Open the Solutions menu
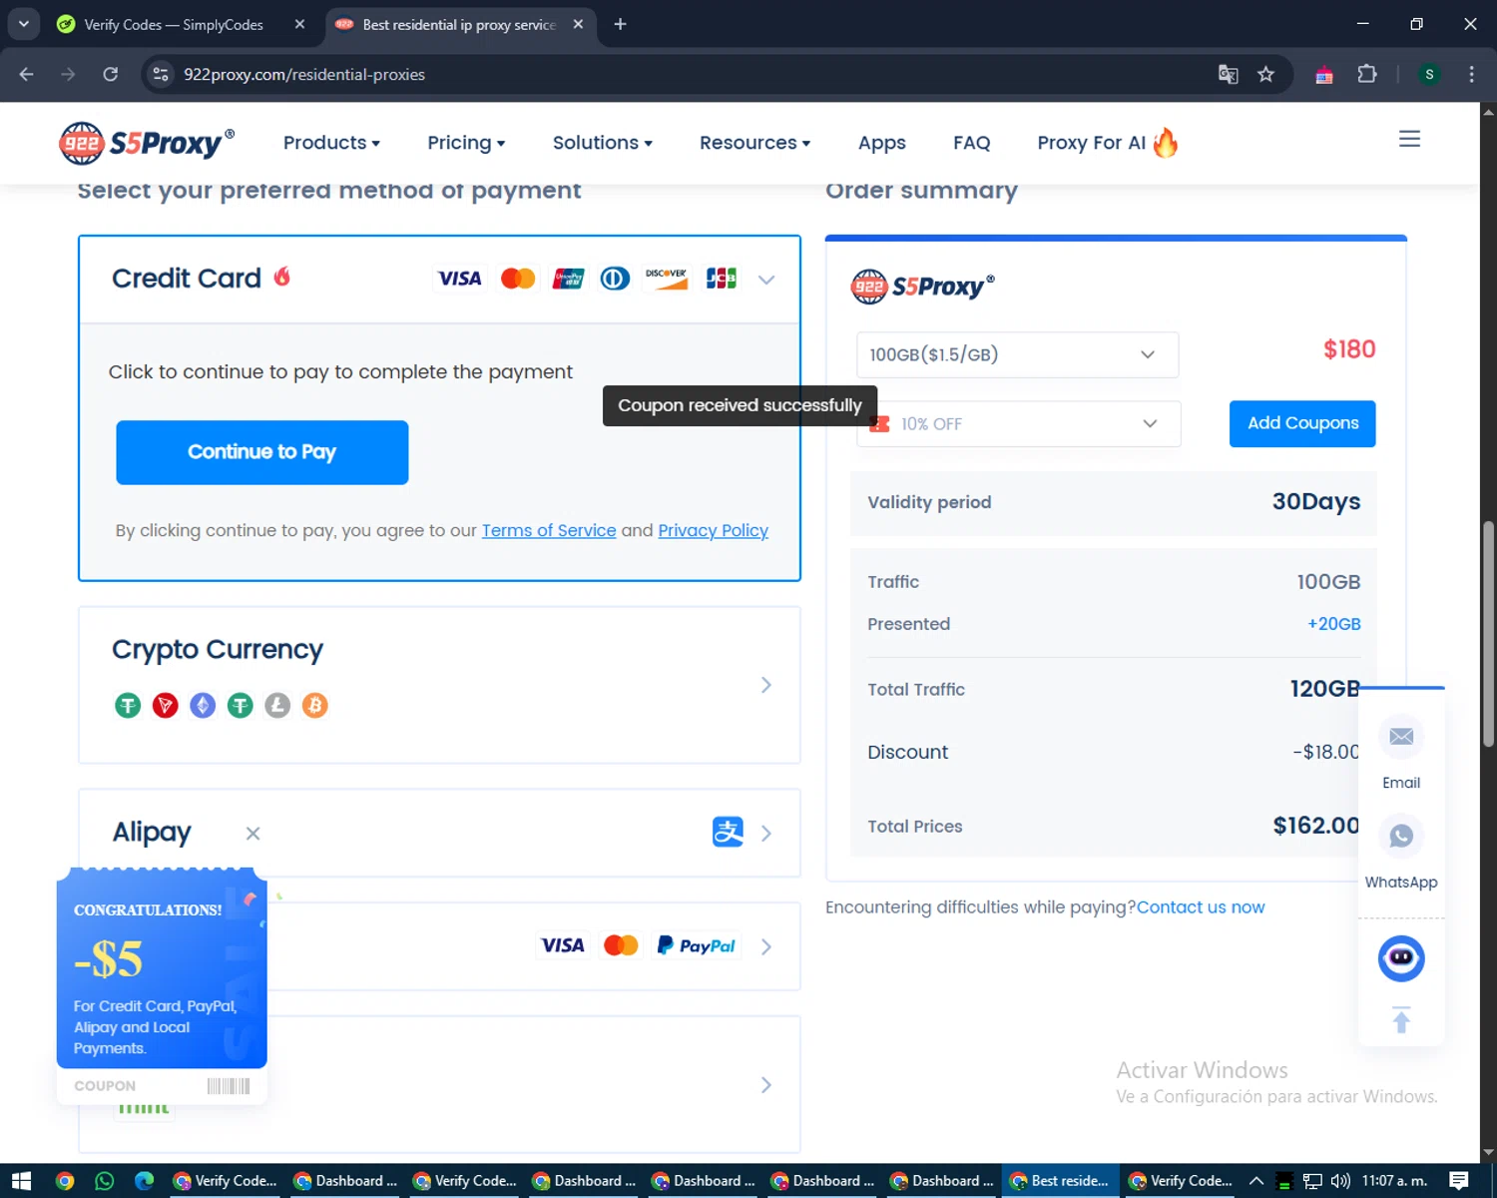Image resolution: width=1497 pixels, height=1198 pixels. (x=603, y=143)
